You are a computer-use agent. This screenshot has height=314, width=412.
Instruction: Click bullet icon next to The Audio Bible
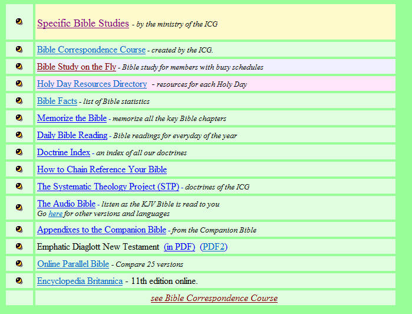[x=19, y=208]
